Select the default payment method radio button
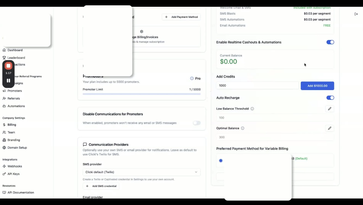The image size is (363, 205). (221, 161)
